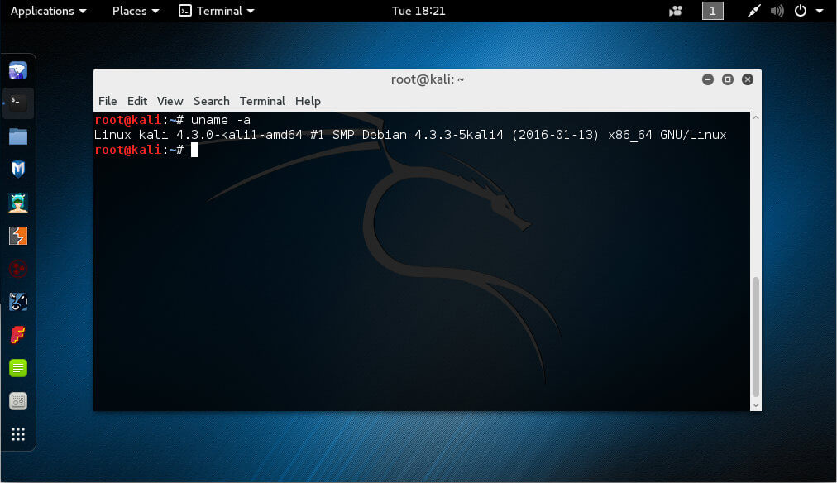837x483 pixels.
Task: Launch Firefox from the favorites dock
Action: 18,69
